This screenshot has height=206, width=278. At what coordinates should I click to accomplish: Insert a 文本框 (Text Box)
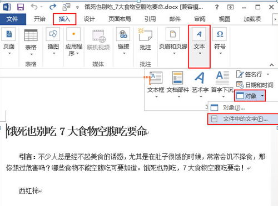click(x=156, y=85)
